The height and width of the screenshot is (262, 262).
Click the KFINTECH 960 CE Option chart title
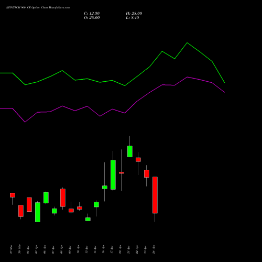38,8
